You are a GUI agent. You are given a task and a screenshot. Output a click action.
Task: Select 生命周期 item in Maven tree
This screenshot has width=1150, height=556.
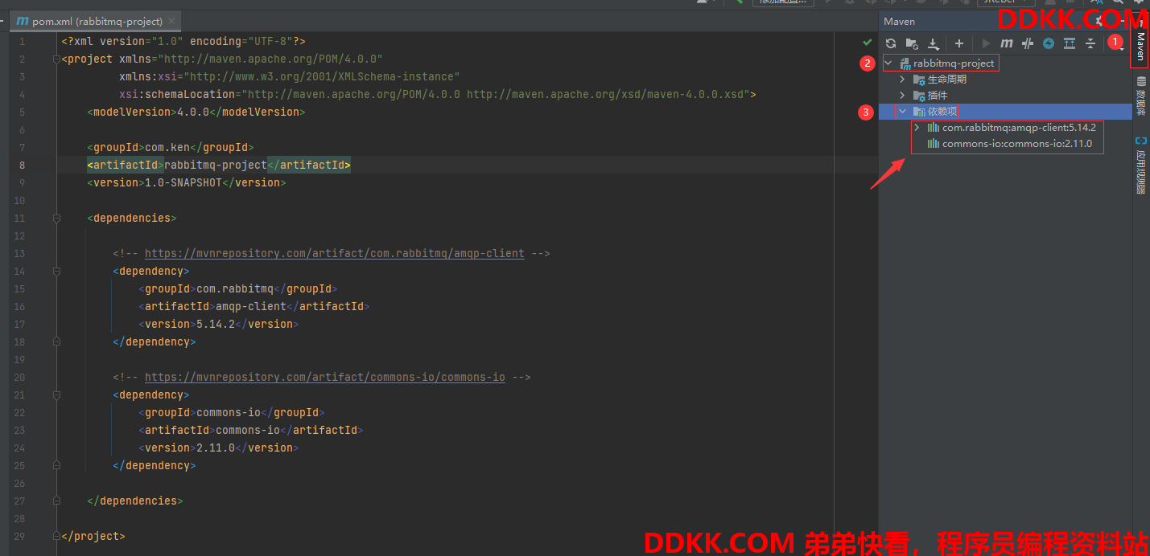tap(947, 80)
